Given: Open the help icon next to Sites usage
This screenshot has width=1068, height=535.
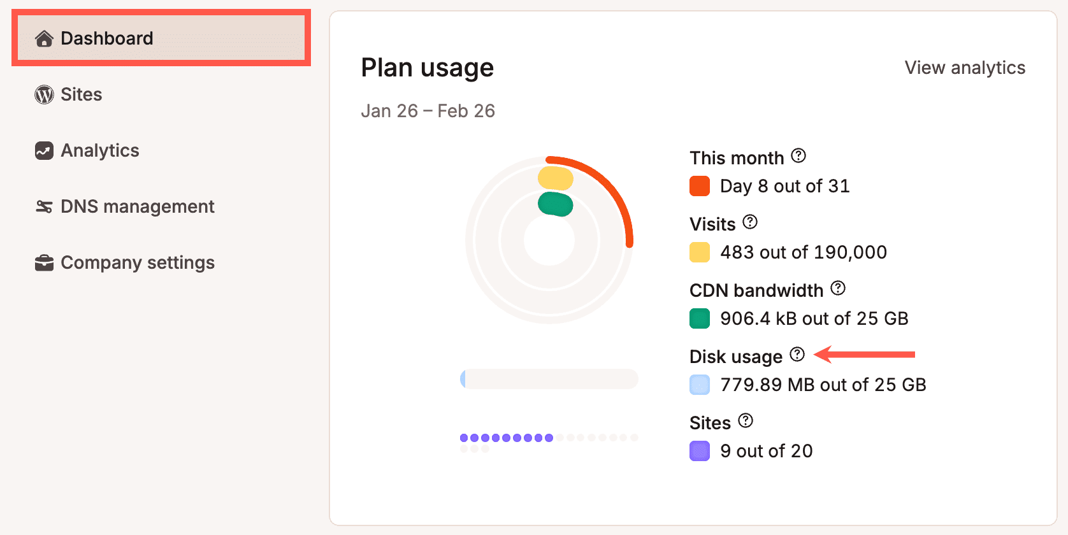Looking at the screenshot, I should pos(746,420).
